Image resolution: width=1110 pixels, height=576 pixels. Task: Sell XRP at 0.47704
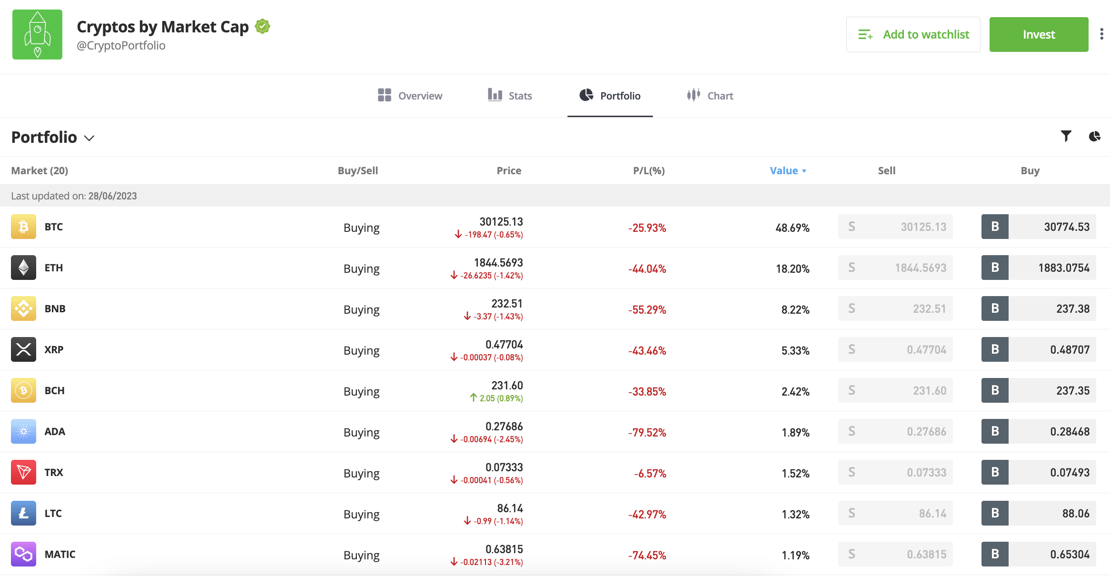coord(895,349)
